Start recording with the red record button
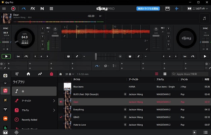Viewport: 211px width, 135px height. click(13, 9)
